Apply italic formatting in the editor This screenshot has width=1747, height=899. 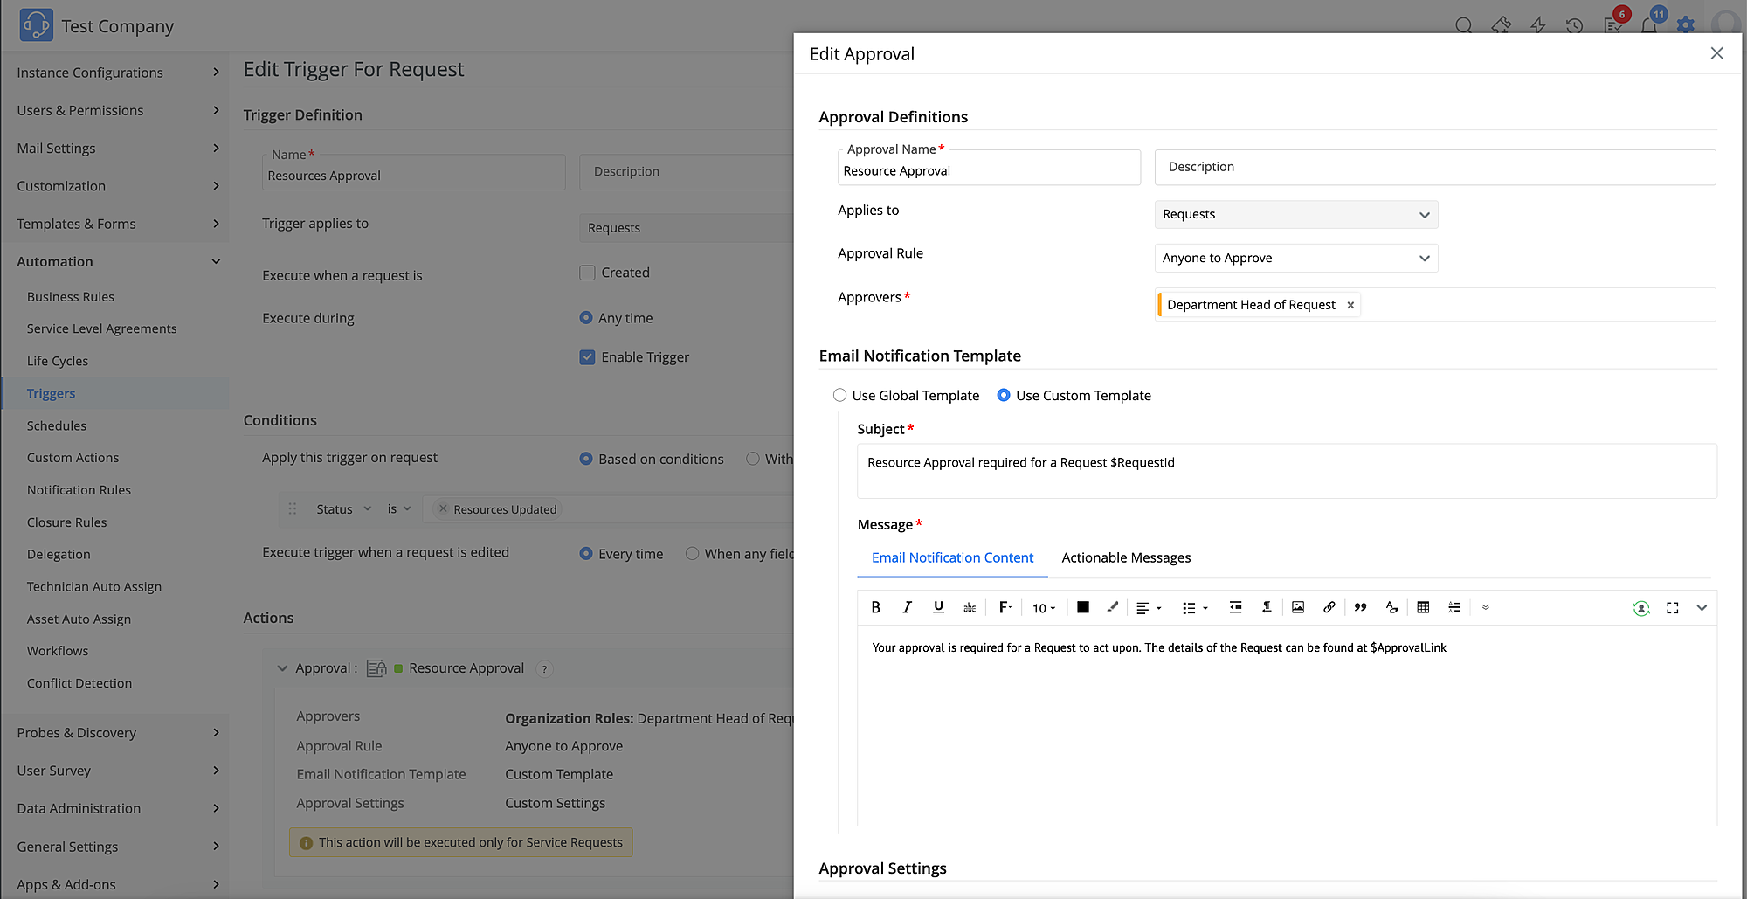coord(908,607)
